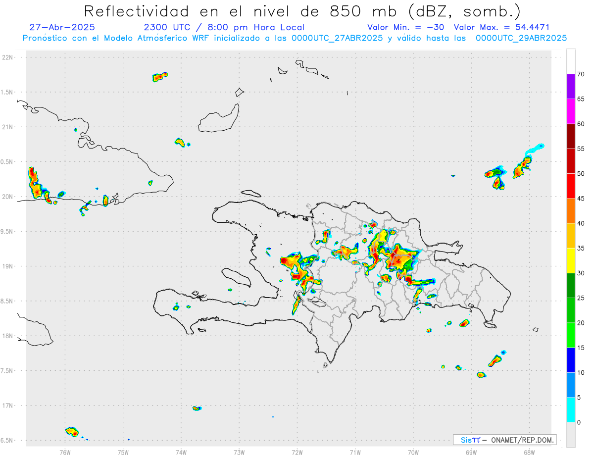The image size is (594, 459).
Task: Click the '40' label on the color scale
Action: pos(581,223)
